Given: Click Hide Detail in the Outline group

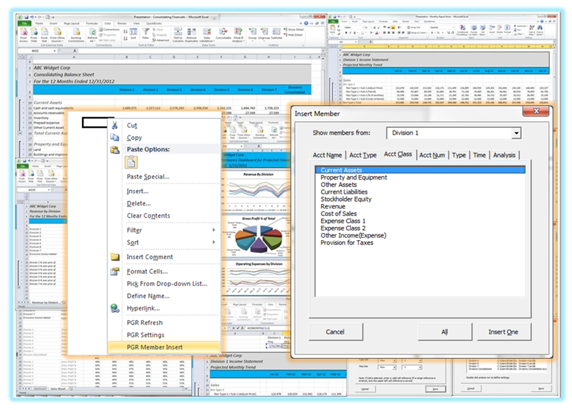Looking at the screenshot, I should click(x=293, y=35).
